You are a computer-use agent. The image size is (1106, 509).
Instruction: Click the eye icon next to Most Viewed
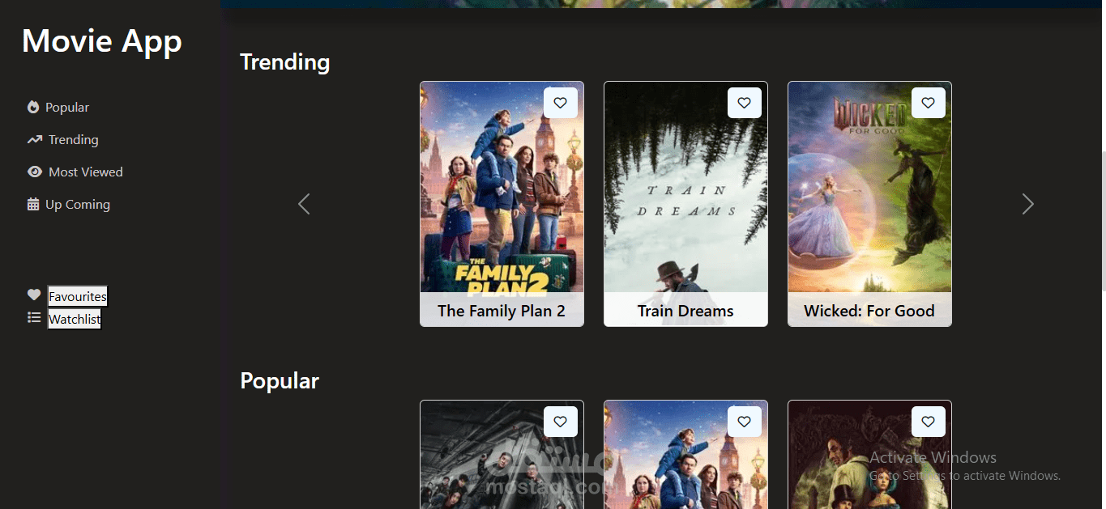coord(34,172)
